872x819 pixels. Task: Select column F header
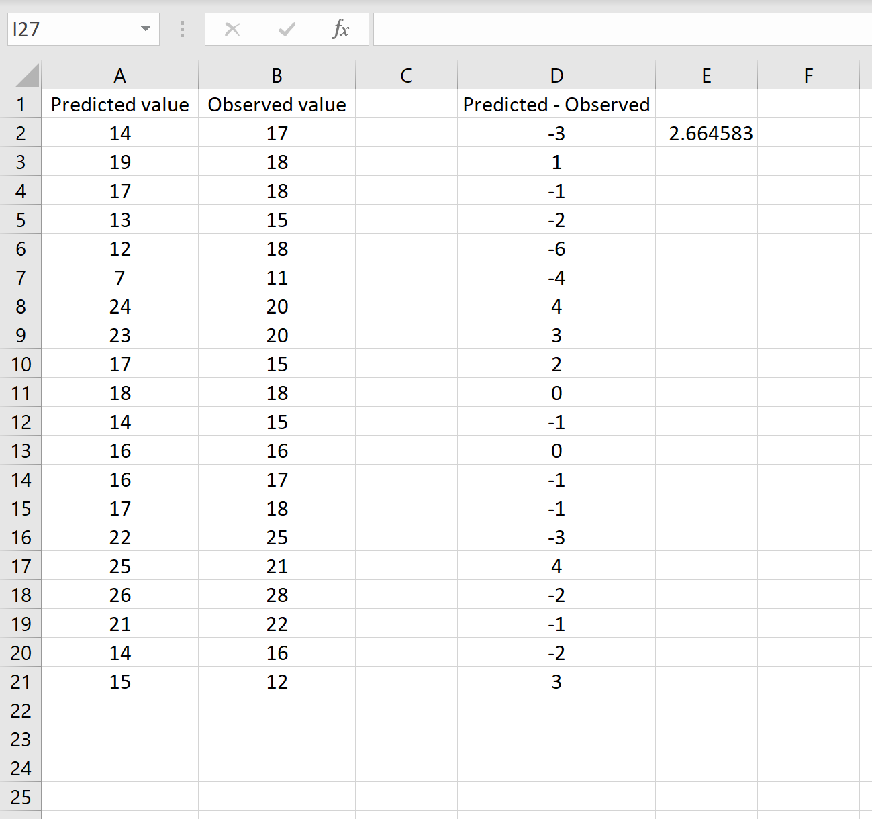pyautogui.click(x=808, y=75)
